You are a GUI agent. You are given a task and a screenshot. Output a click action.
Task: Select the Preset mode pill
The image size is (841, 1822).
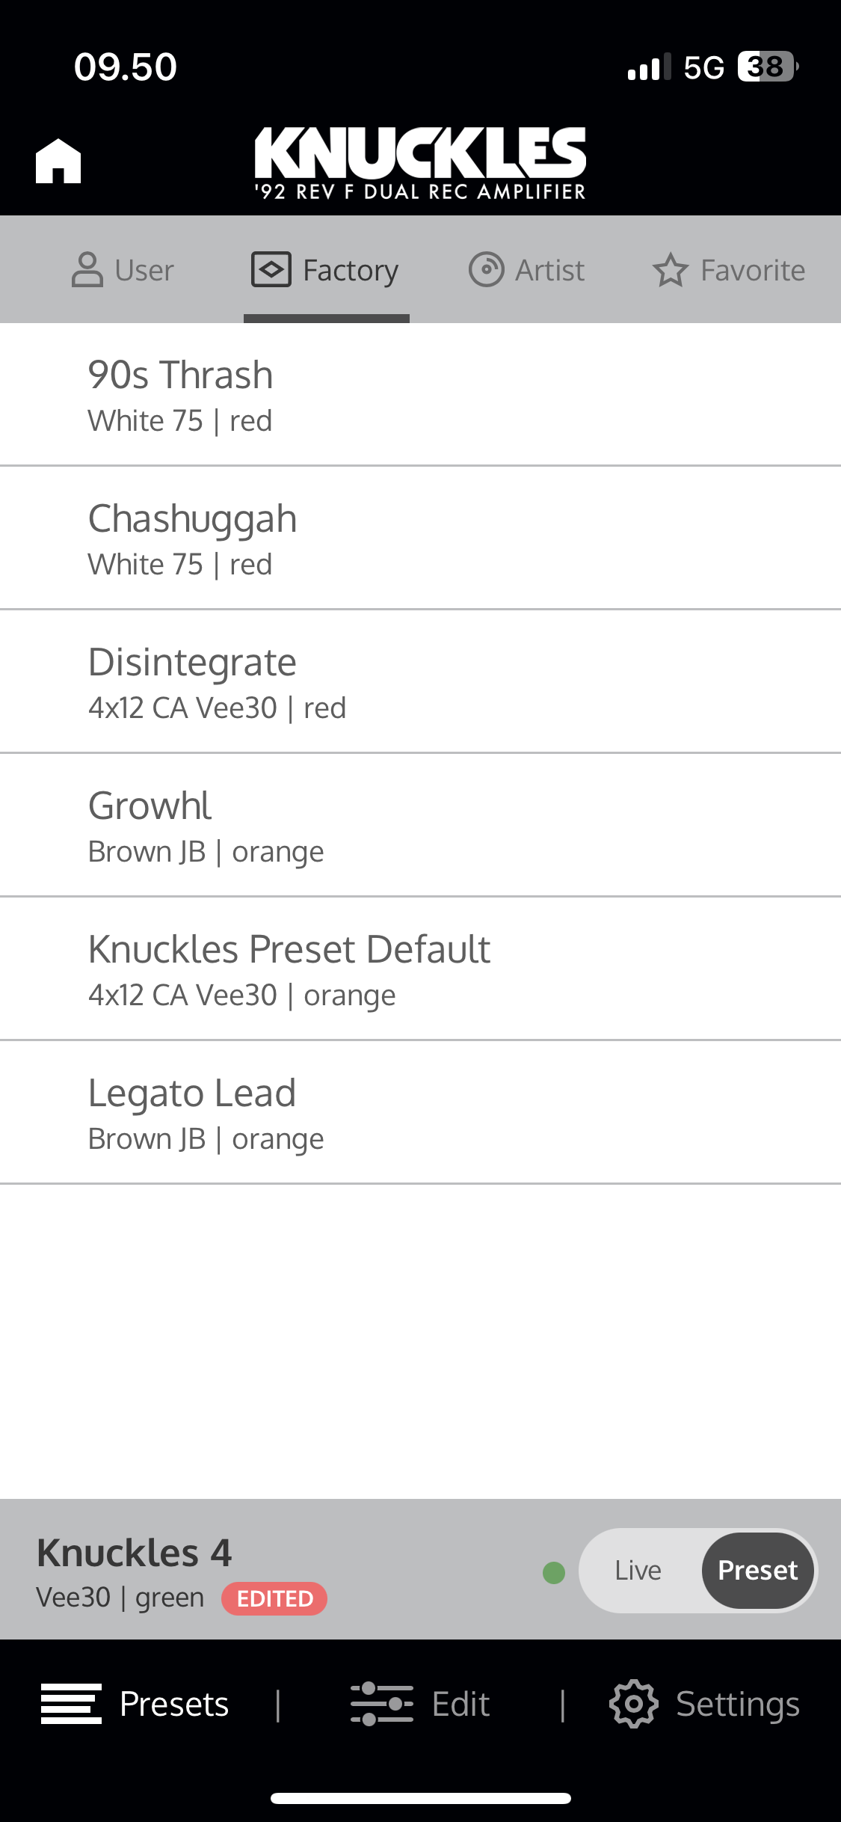[x=757, y=1570]
